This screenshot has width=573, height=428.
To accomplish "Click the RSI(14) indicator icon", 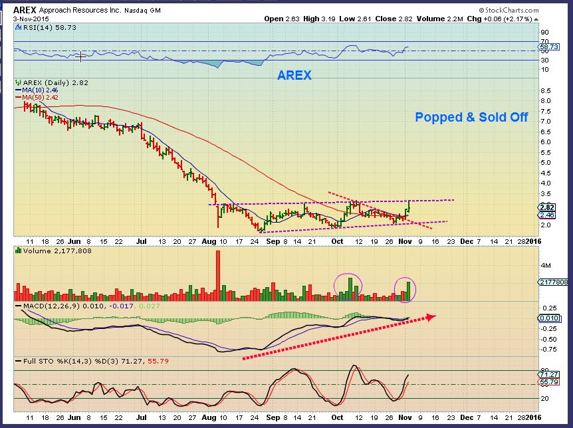I will 18,27.
